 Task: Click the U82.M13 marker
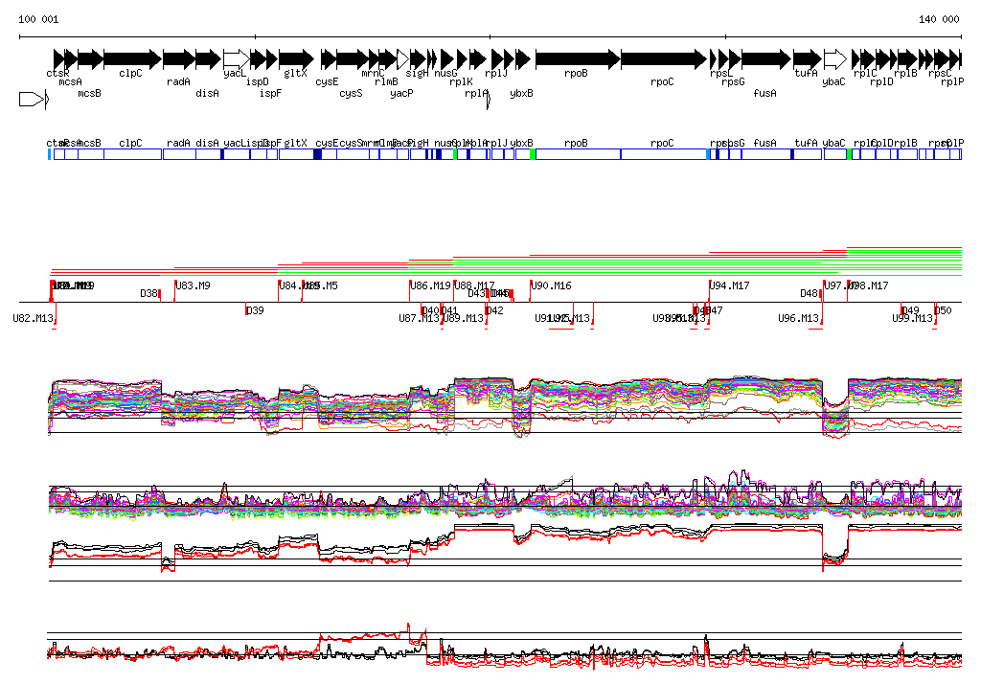[34, 319]
